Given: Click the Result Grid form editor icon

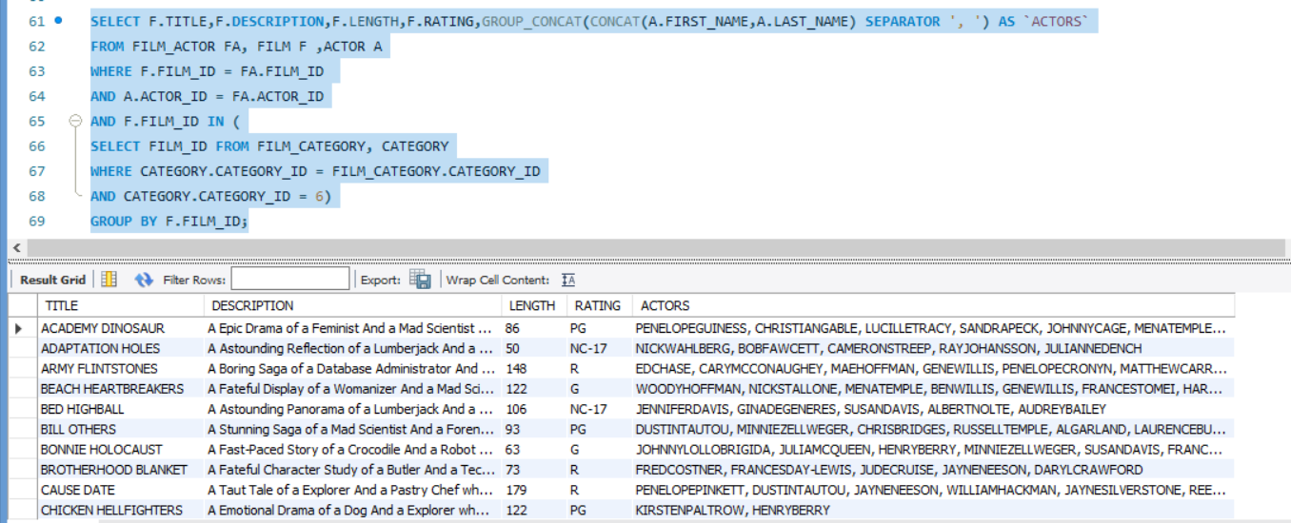Looking at the screenshot, I should tap(109, 280).
